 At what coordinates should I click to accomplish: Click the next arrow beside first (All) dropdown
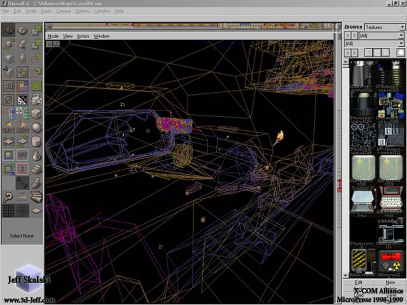(x=355, y=36)
